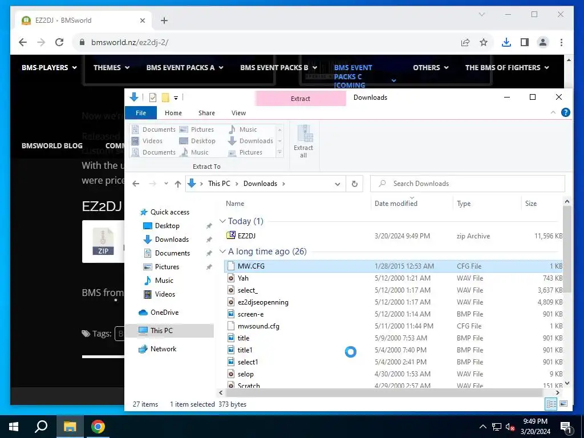This screenshot has width=584, height=438.
Task: Collapse the Today (1) group
Action: click(222, 221)
